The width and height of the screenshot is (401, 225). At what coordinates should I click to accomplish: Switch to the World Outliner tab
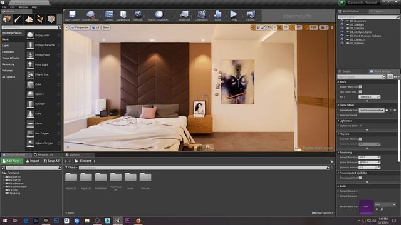(x=351, y=11)
